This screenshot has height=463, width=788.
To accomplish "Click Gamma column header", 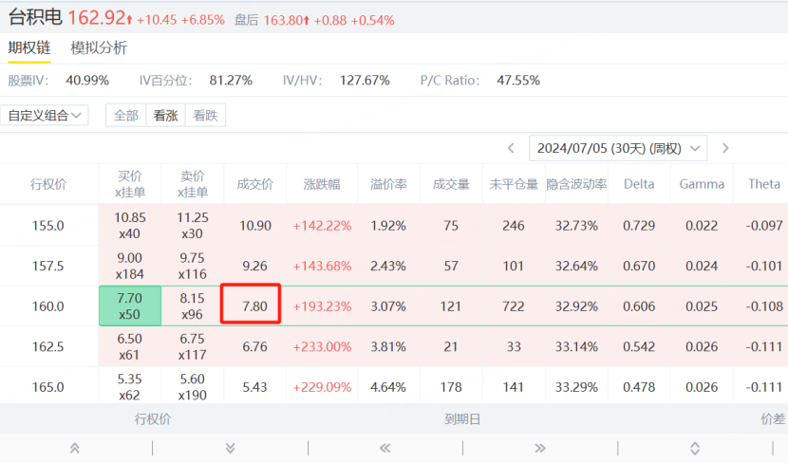I will pos(702,184).
